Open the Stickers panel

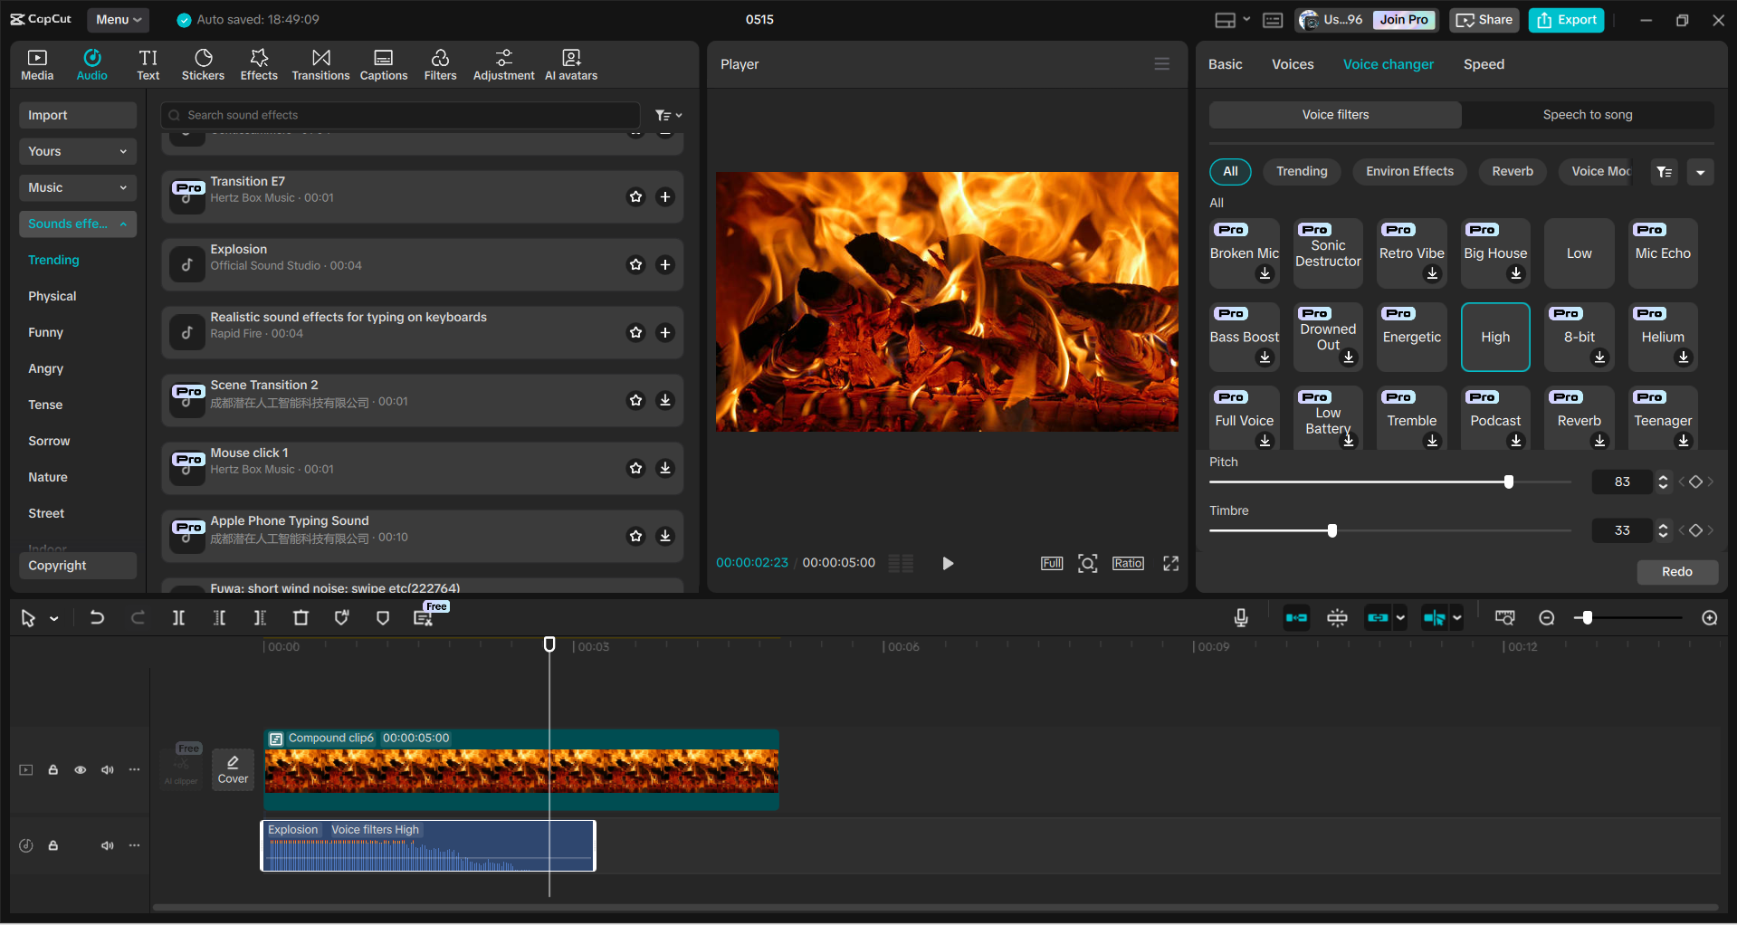[x=203, y=63]
